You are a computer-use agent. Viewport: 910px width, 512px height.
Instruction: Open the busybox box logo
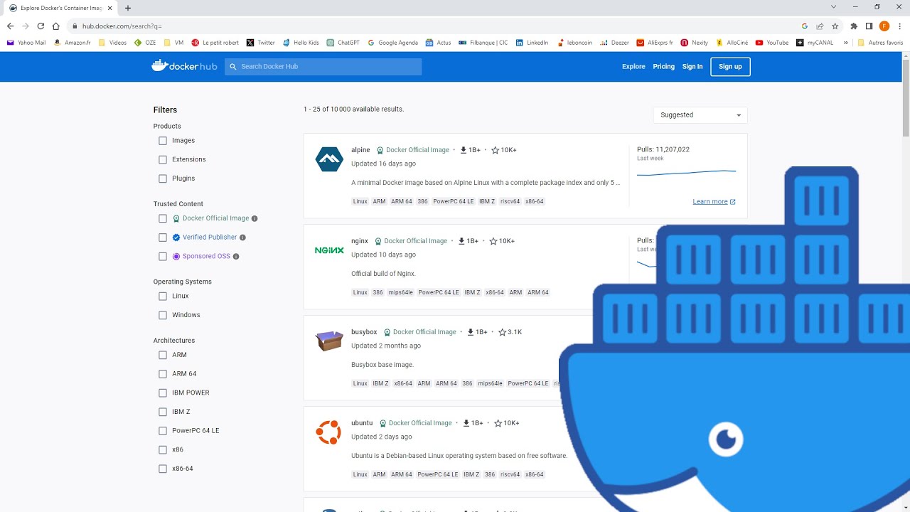coord(329,341)
